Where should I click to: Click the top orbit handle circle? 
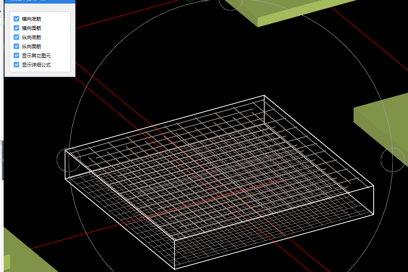(230, 4)
